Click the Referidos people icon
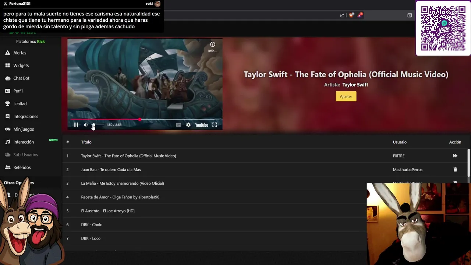This screenshot has width=471, height=265. tap(8, 167)
